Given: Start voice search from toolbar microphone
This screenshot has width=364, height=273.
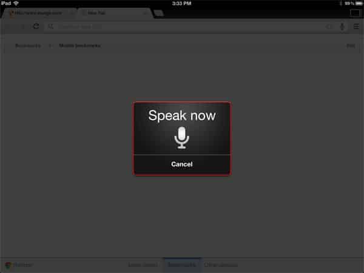Looking at the screenshot, I should point(342,27).
